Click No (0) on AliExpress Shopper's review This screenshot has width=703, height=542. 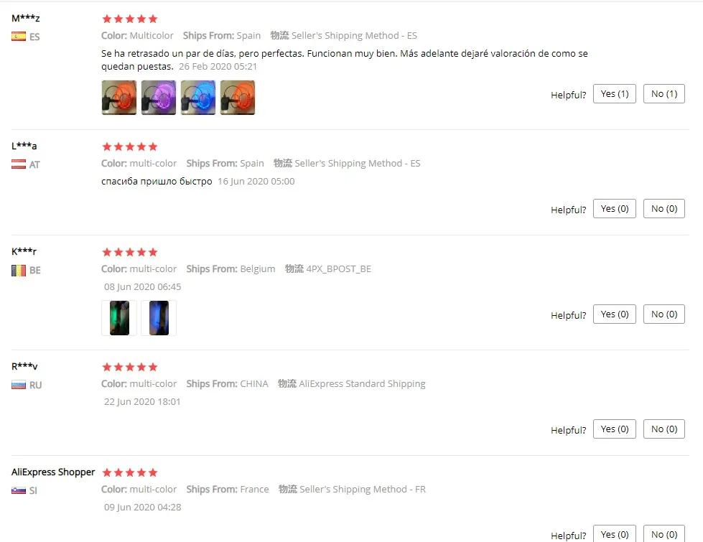pos(664,534)
